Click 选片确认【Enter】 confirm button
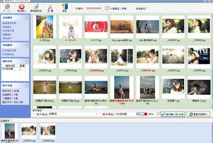Screen dimensions: 213x143 (173, 114)
